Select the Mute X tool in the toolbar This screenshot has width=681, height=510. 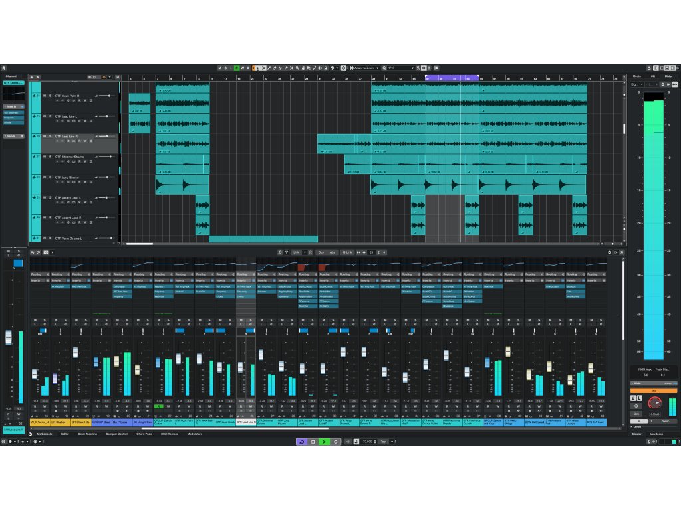click(292, 68)
